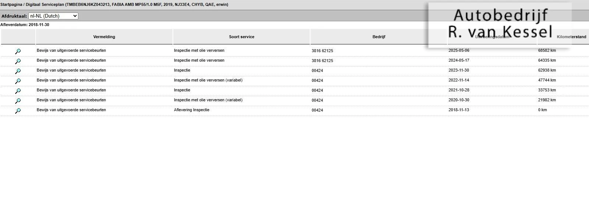Click company code 3816 62125 in first row

pos(322,51)
